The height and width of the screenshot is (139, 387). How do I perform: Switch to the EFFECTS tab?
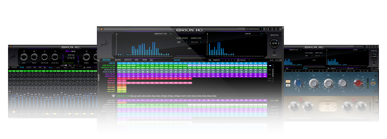[128, 60]
